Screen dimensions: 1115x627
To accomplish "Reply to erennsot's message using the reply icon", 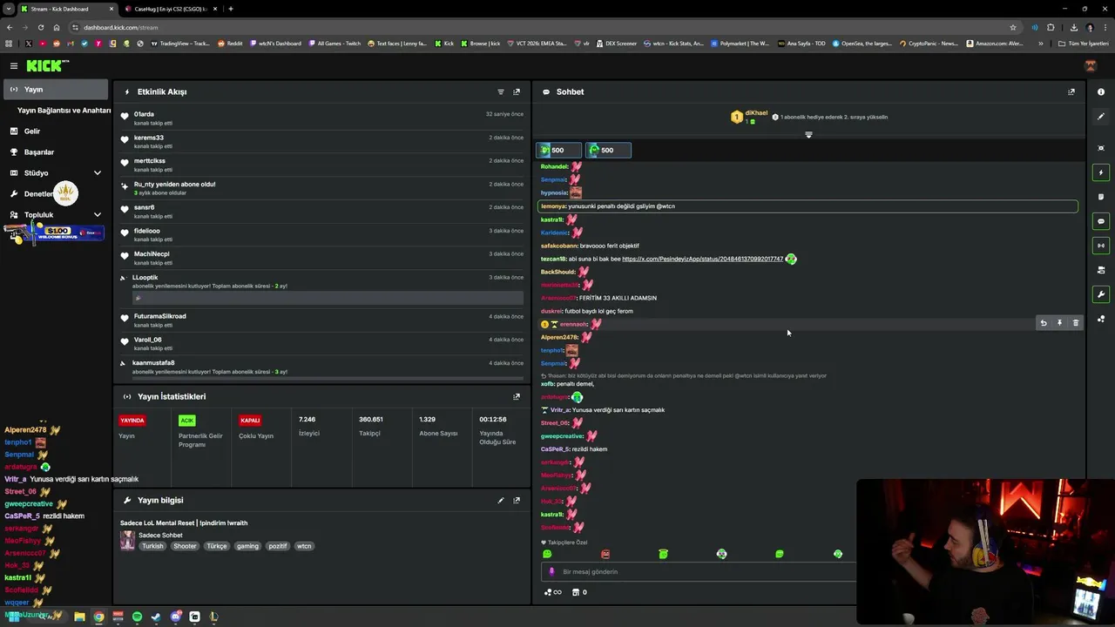I will pyautogui.click(x=1044, y=323).
